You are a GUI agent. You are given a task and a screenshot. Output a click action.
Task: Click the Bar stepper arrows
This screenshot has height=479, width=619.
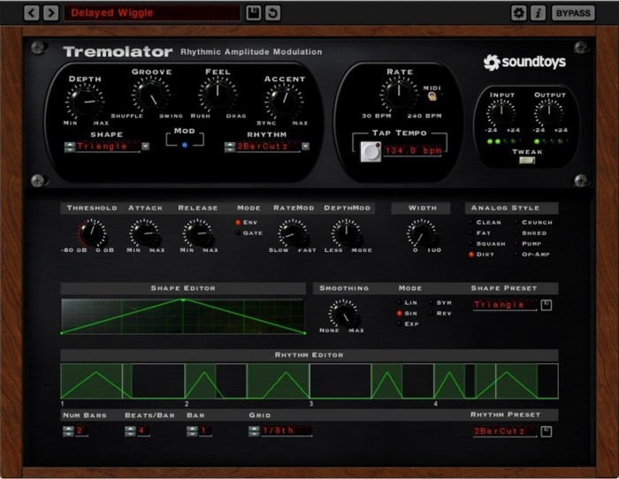coord(192,431)
